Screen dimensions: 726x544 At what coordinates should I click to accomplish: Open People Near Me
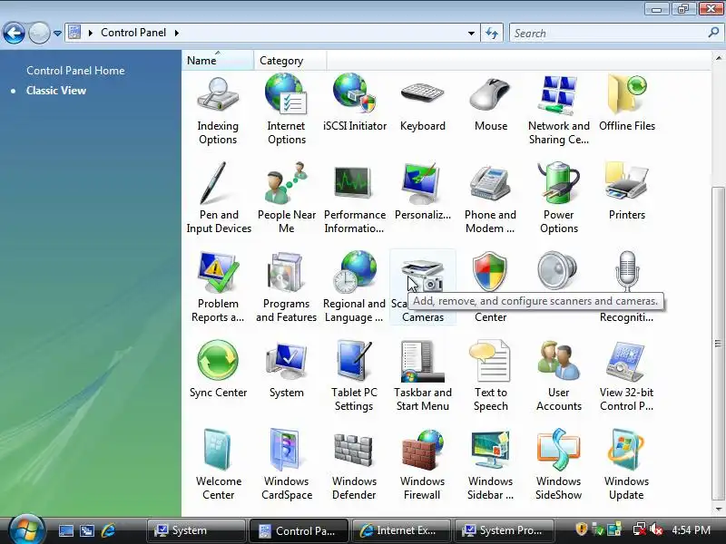click(287, 199)
